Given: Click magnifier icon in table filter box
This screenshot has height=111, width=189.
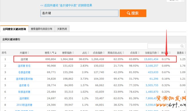Looking at the screenshot, I should coord(182,46).
